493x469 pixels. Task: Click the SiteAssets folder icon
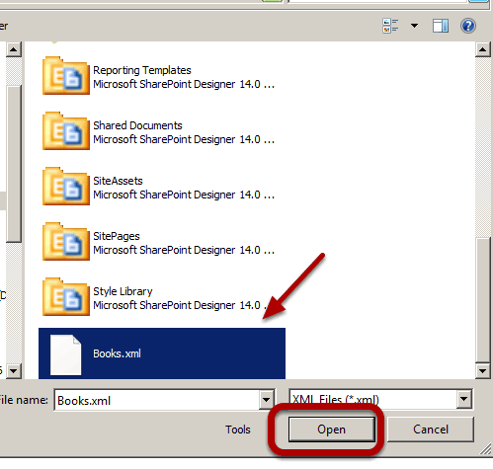pyautogui.click(x=66, y=187)
